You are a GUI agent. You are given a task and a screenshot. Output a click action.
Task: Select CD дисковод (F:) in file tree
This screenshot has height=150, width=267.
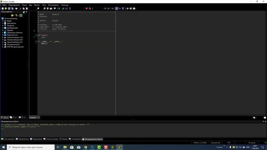pos(13,45)
